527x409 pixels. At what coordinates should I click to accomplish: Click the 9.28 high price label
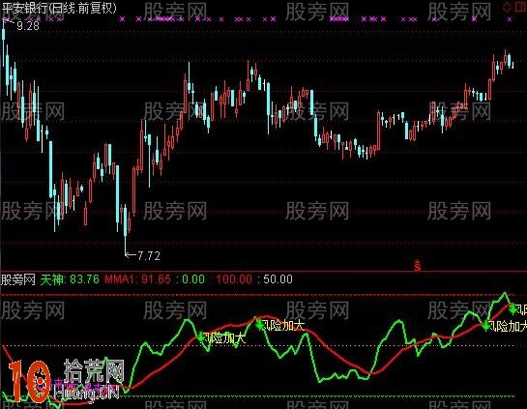point(28,26)
